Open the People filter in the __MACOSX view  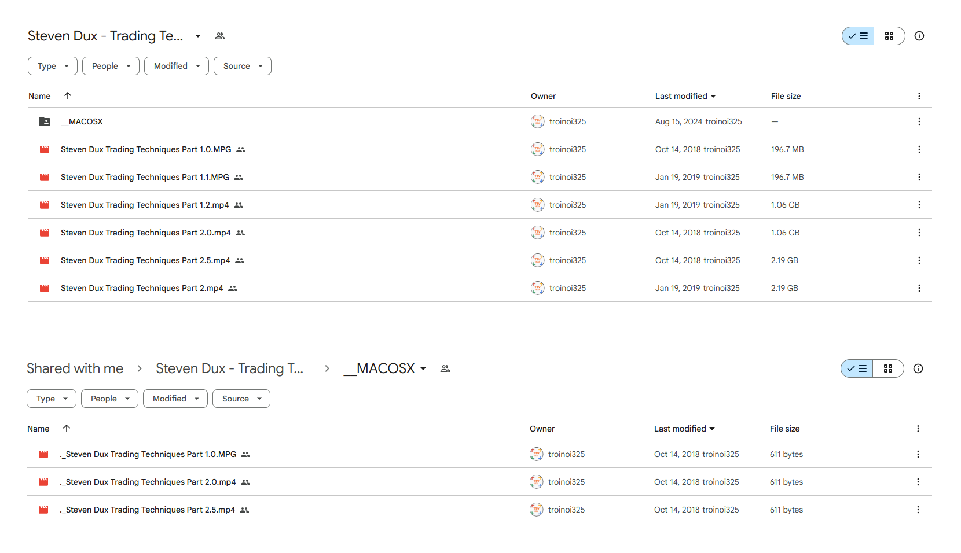pos(109,399)
